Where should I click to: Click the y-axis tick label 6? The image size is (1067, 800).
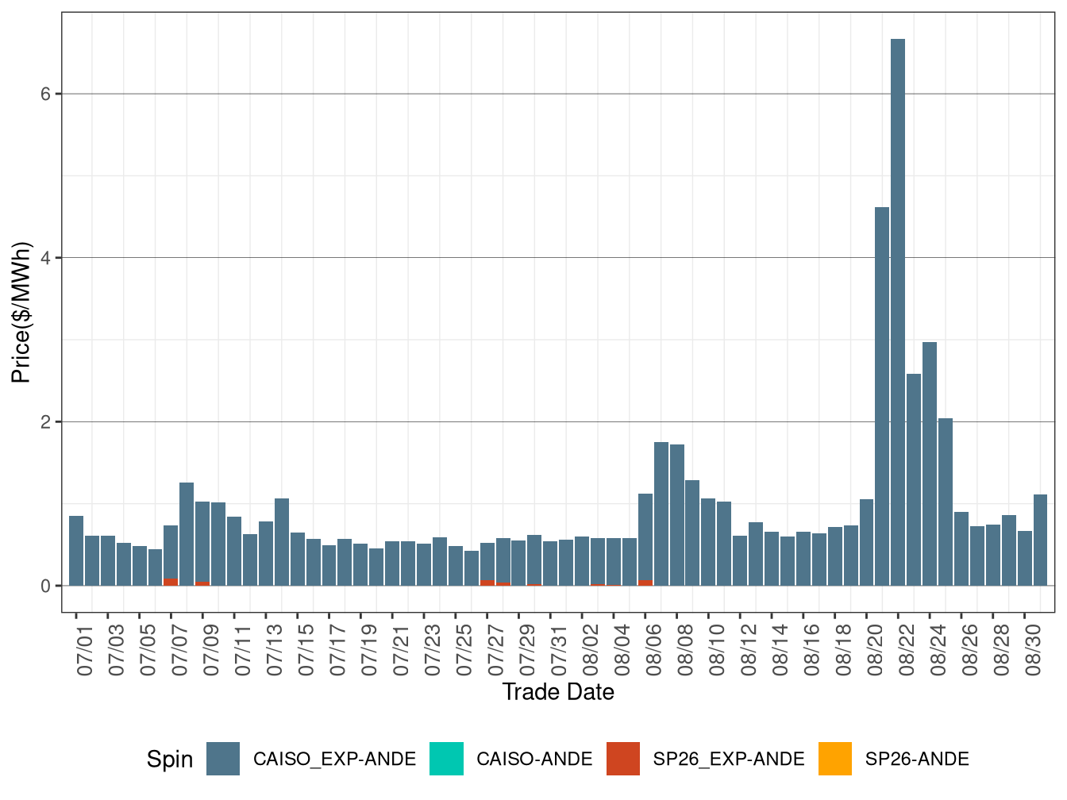46,94
